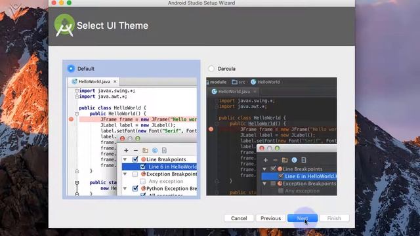This screenshot has width=420, height=236.
Task: Toggle Line Breakpoints checkbox in Darcula preview
Action: [273, 169]
